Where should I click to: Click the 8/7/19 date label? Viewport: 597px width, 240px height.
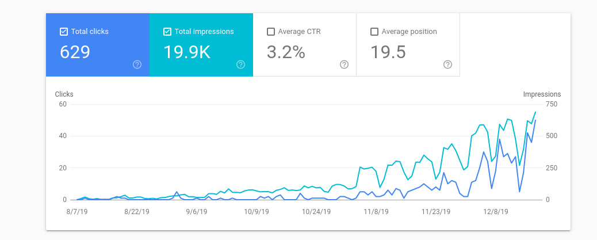(x=77, y=211)
